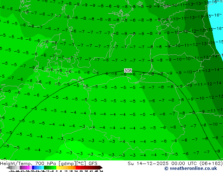Screen dimensions: 223x172
Task: Click the 'GFS' model label
Action: pos(93,164)
